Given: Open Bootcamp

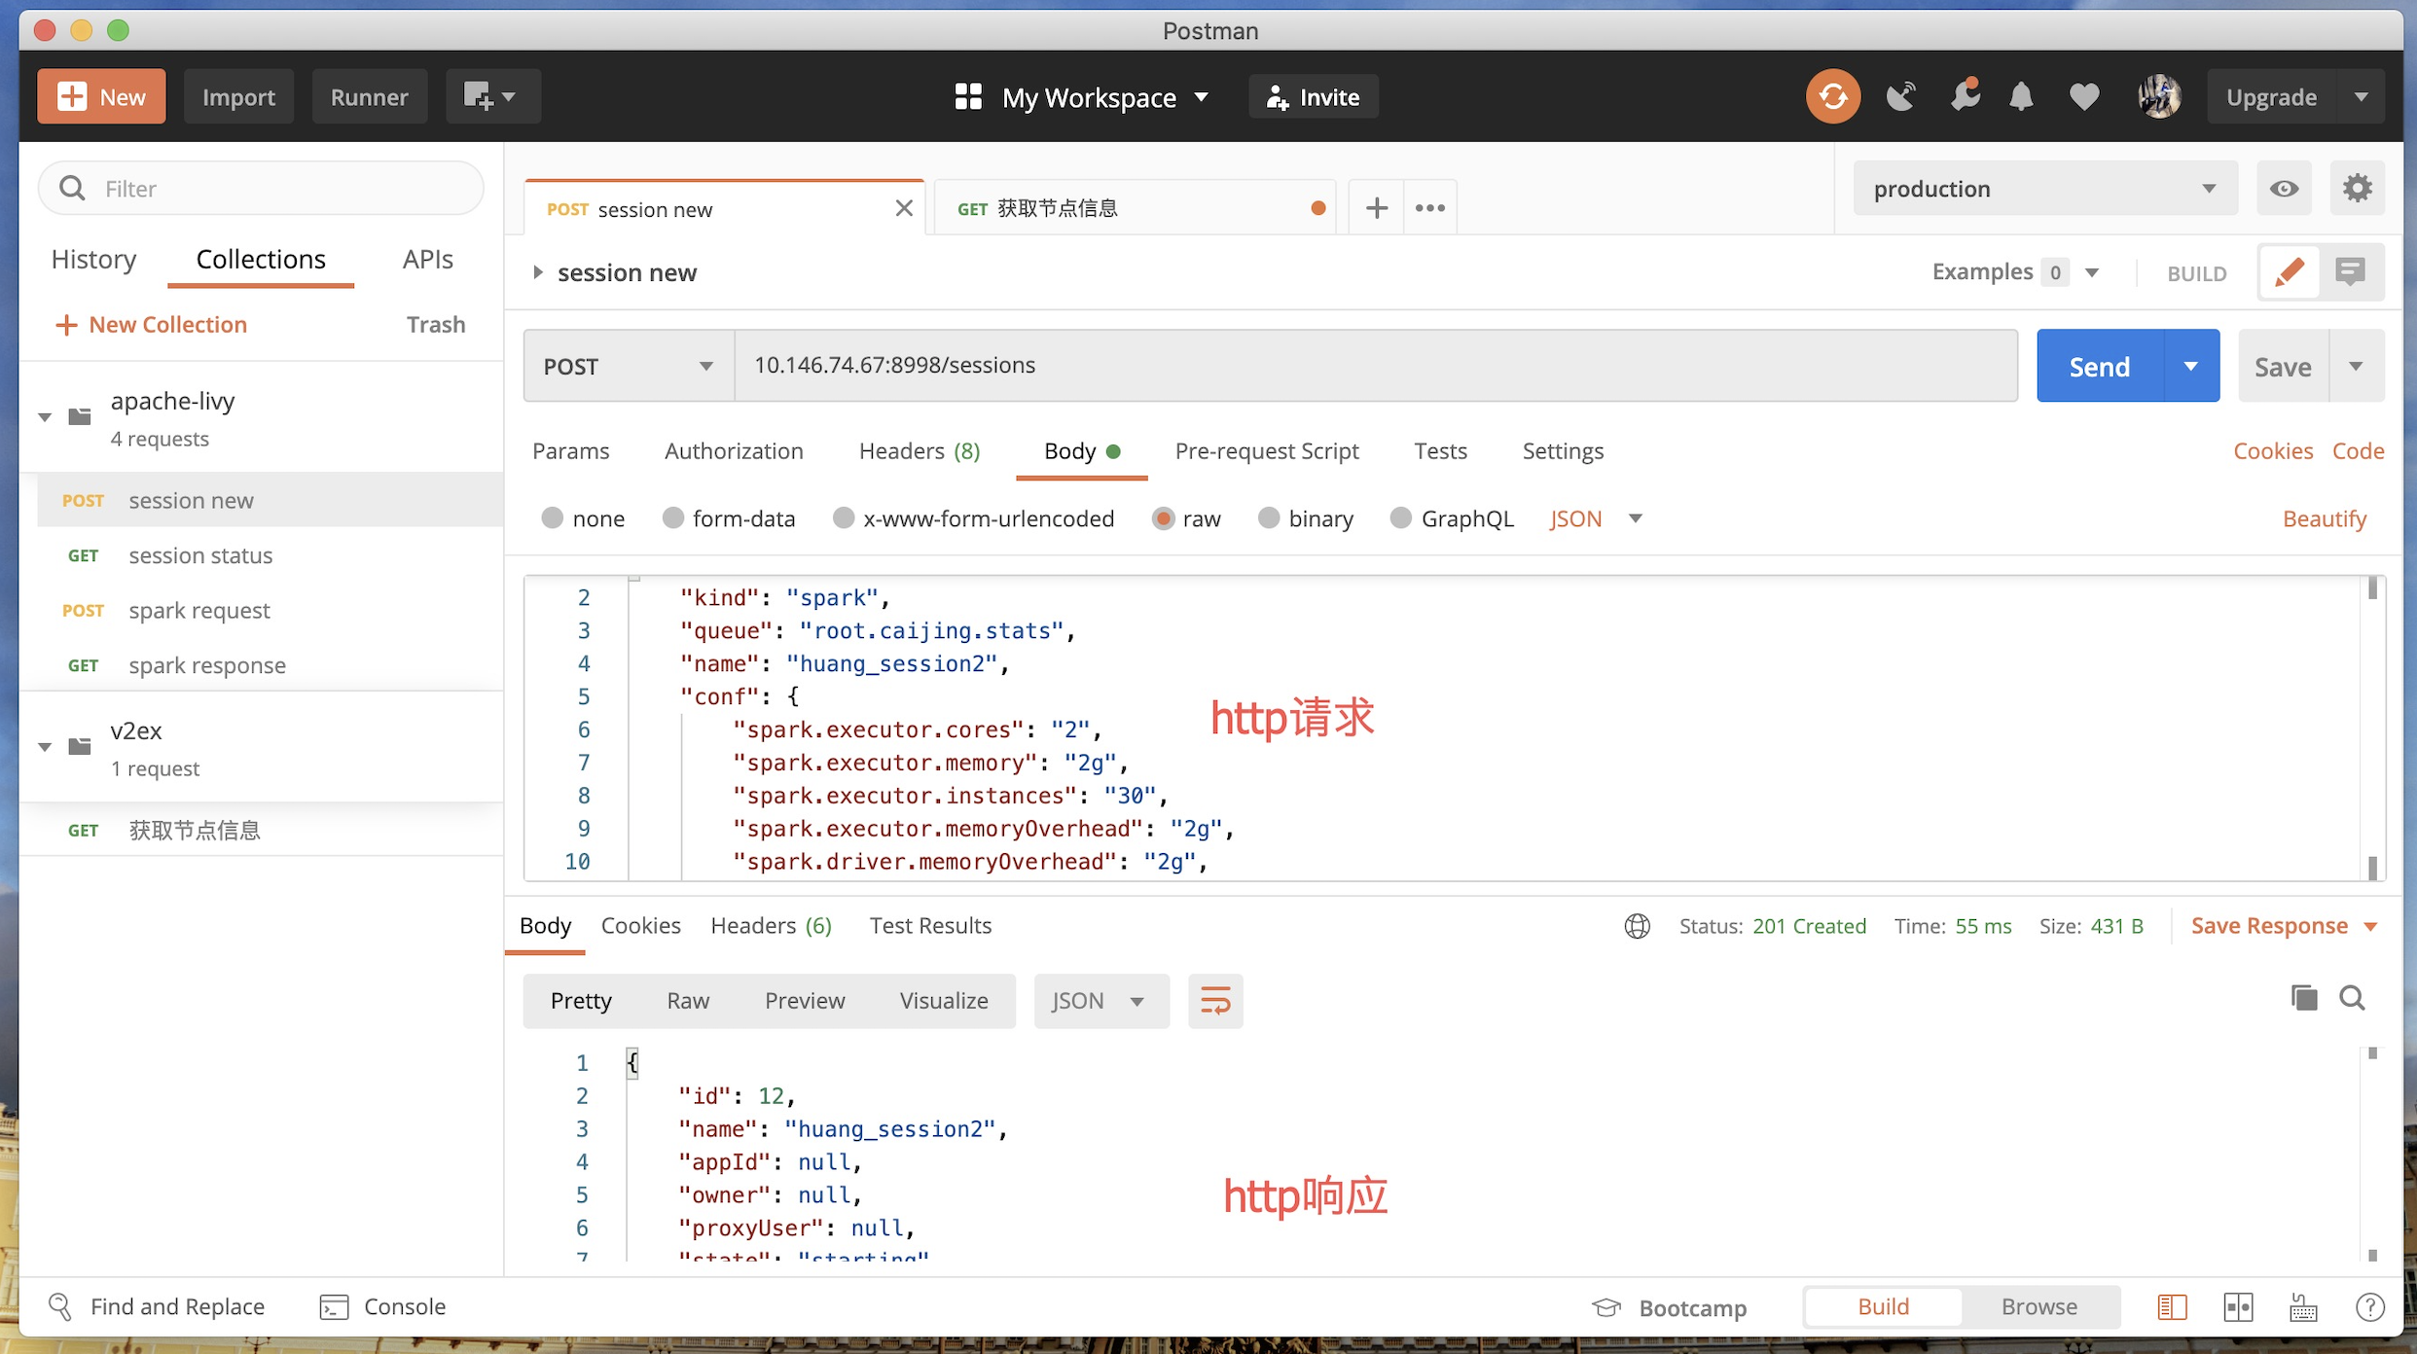Looking at the screenshot, I should coord(1669,1307).
